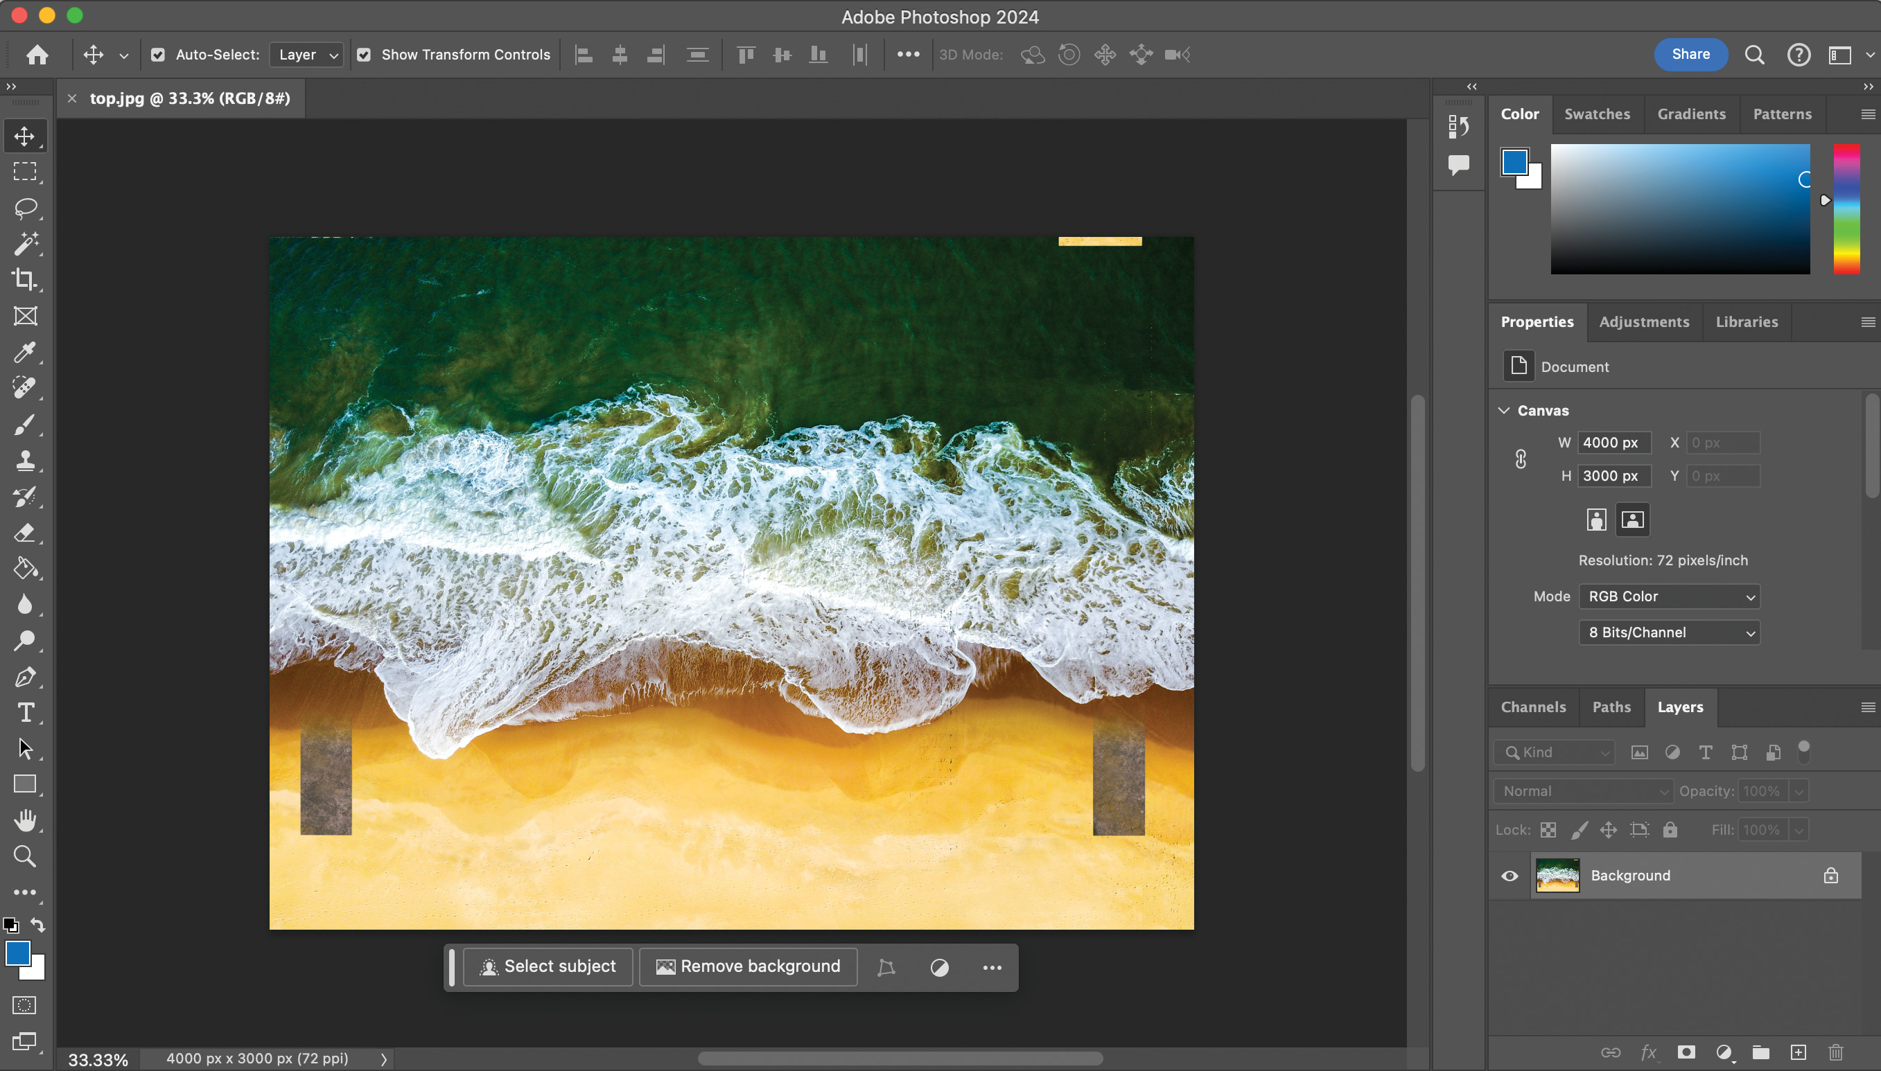Screen dimensions: 1881x1071
Task: Toggle Show Transform Controls checkbox
Action: pos(365,53)
